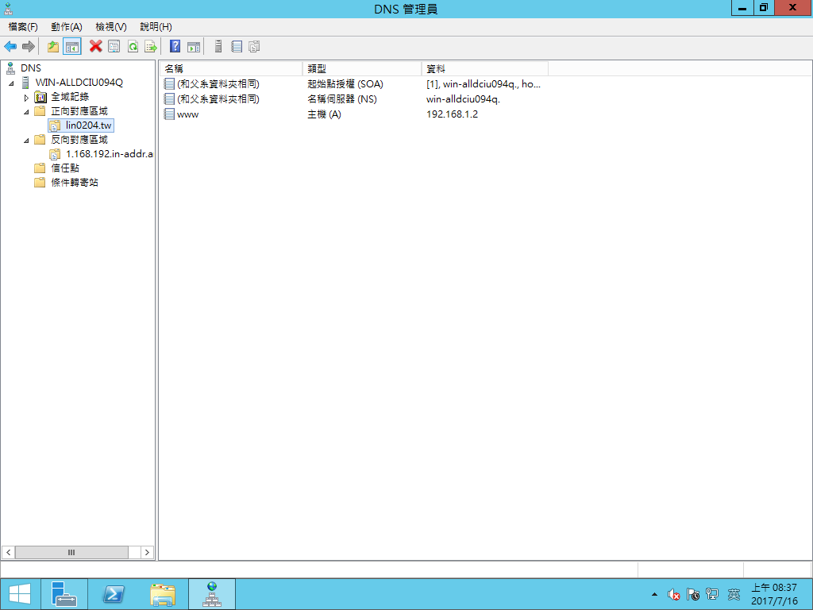Viewport: 813px width, 610px height.
Task: Click the stacked-documents toolbar icon
Action: tap(254, 47)
